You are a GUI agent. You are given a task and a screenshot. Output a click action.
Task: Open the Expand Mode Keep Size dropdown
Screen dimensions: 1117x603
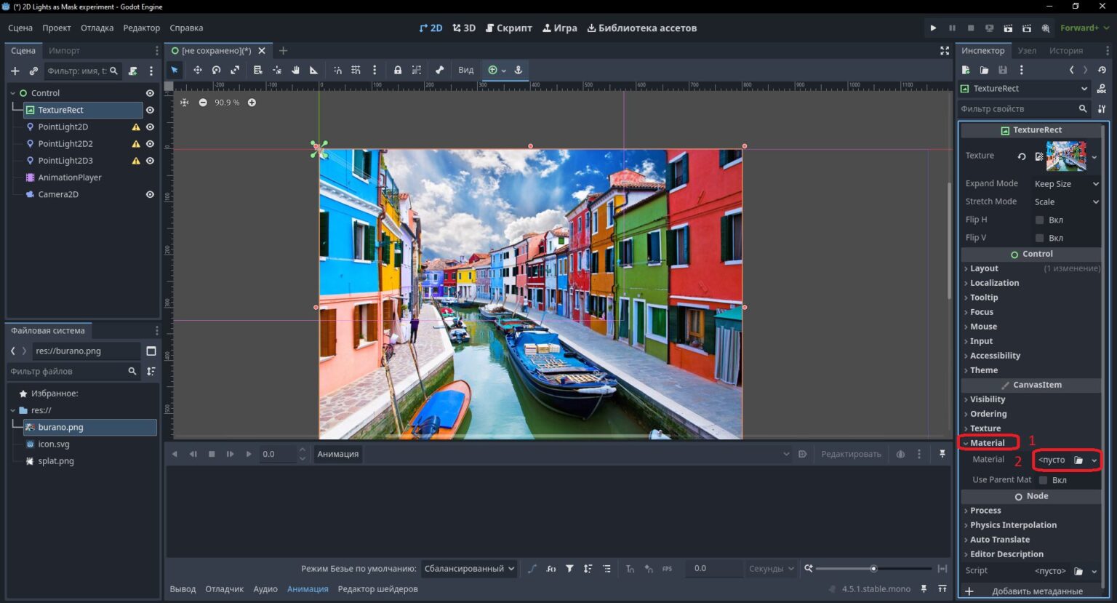(x=1066, y=184)
